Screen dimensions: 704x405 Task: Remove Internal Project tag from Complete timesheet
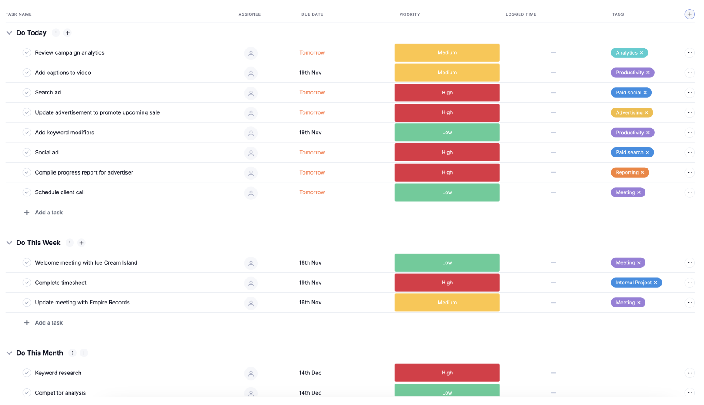pyautogui.click(x=655, y=283)
